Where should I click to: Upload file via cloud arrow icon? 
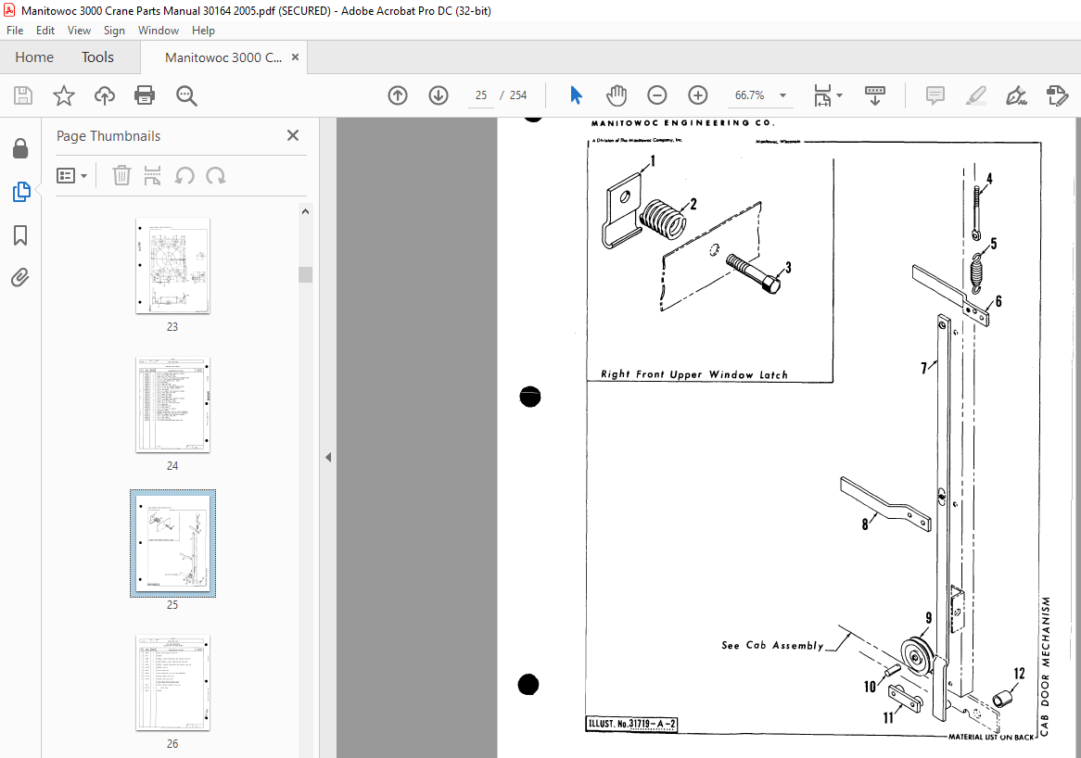pos(104,95)
